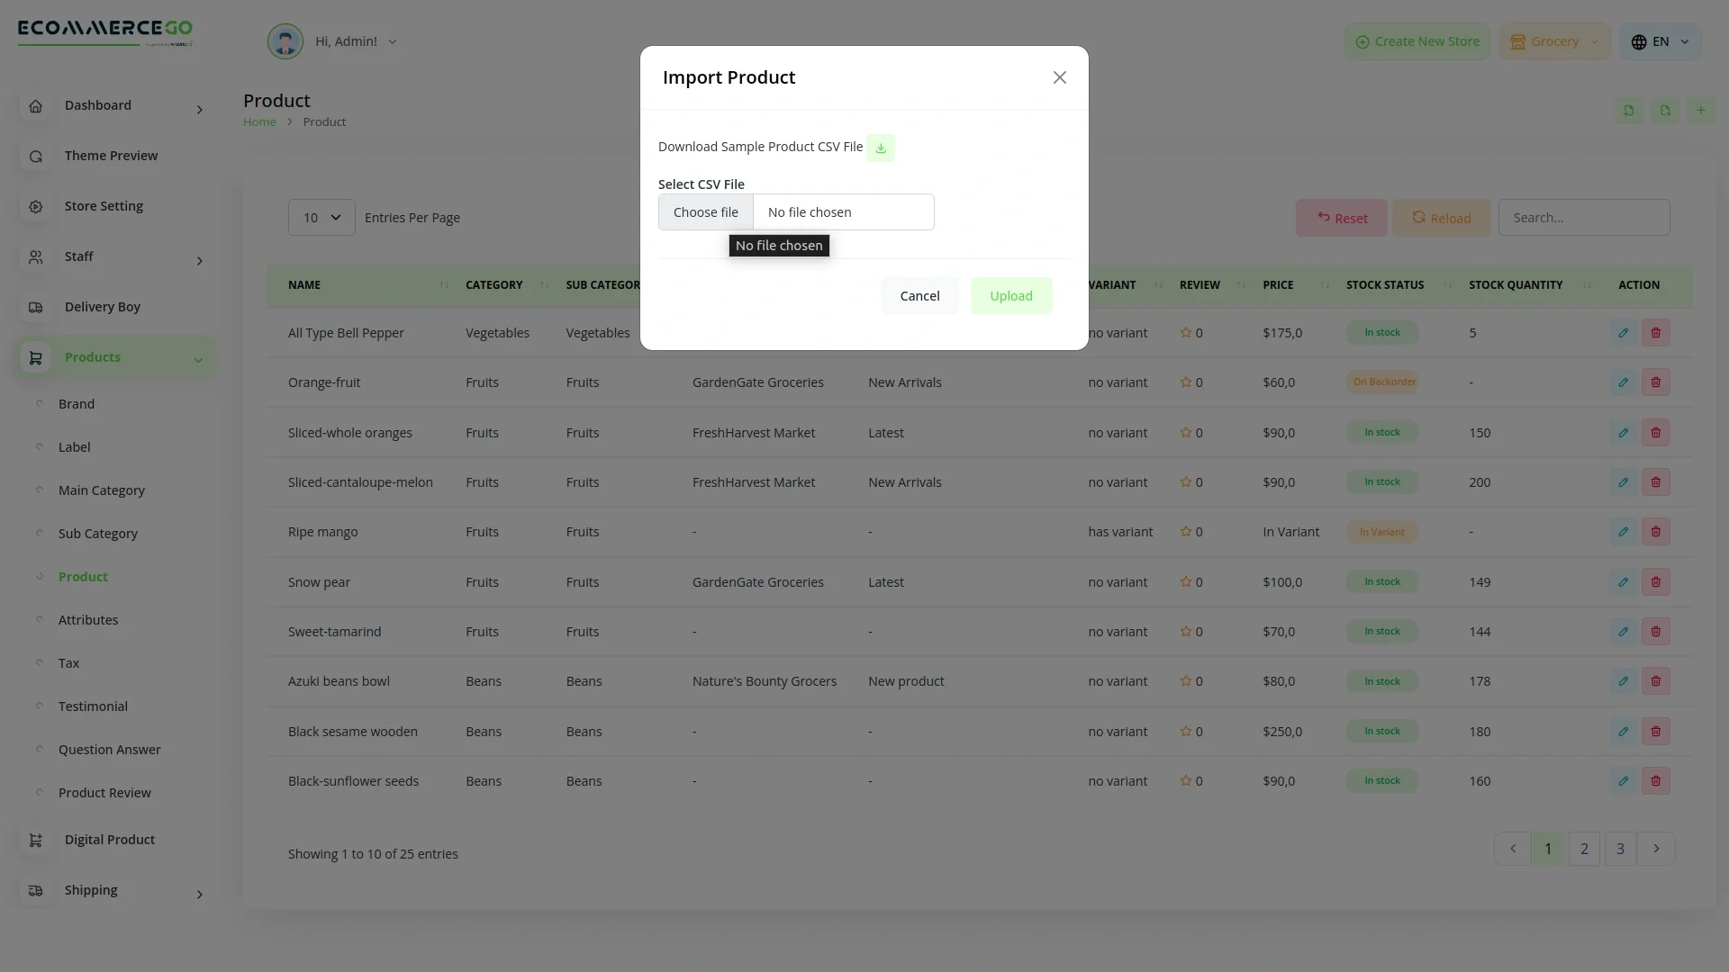Open the EN language dropdown

1660,41
